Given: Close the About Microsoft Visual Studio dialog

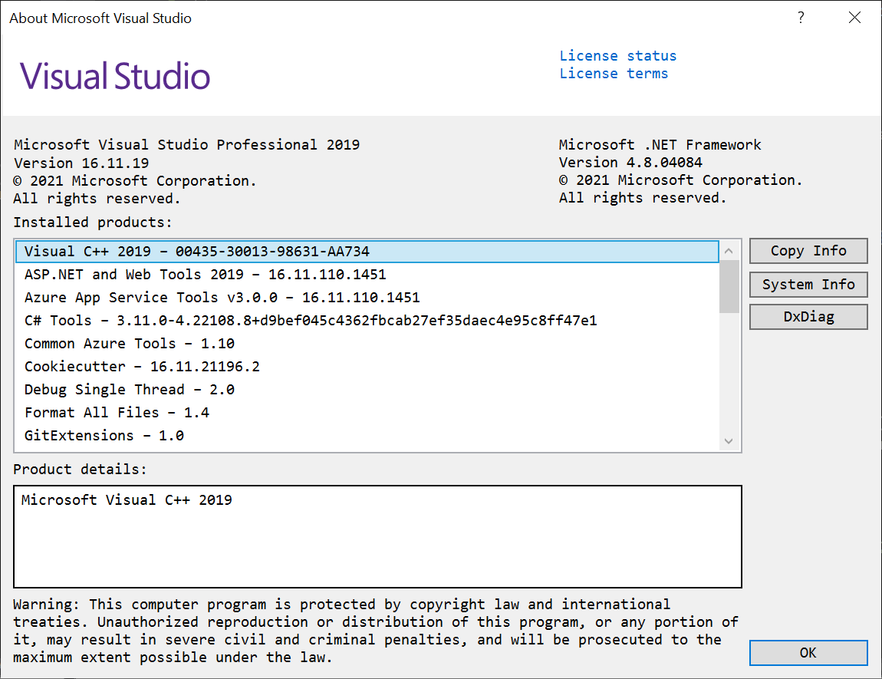Looking at the screenshot, I should [854, 18].
